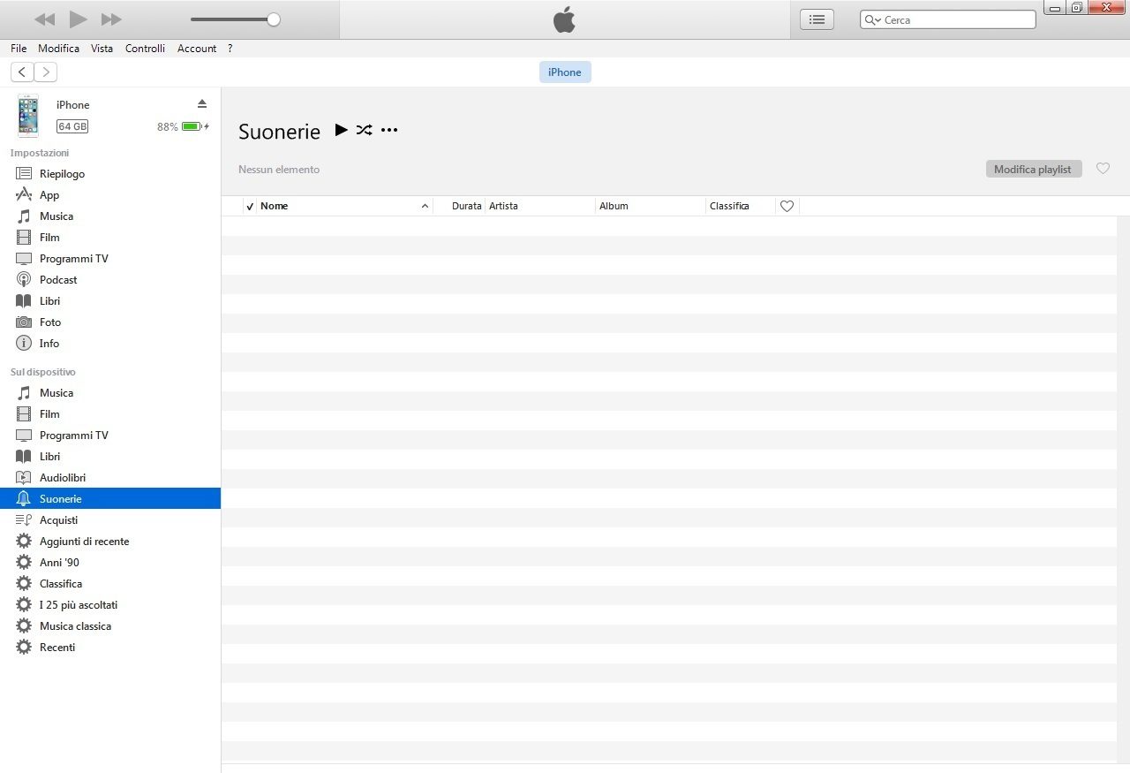Open I 25 più ascoltati playlist

click(x=110, y=605)
